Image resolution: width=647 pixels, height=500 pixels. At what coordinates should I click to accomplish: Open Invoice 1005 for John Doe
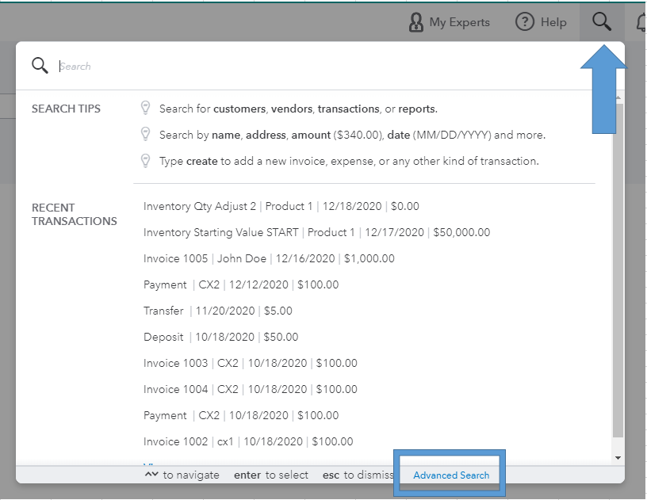click(x=269, y=258)
